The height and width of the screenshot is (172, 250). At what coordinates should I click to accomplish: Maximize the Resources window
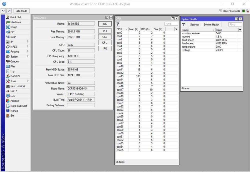107,18
